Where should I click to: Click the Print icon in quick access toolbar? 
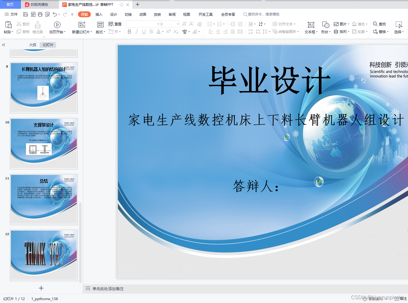point(40,14)
